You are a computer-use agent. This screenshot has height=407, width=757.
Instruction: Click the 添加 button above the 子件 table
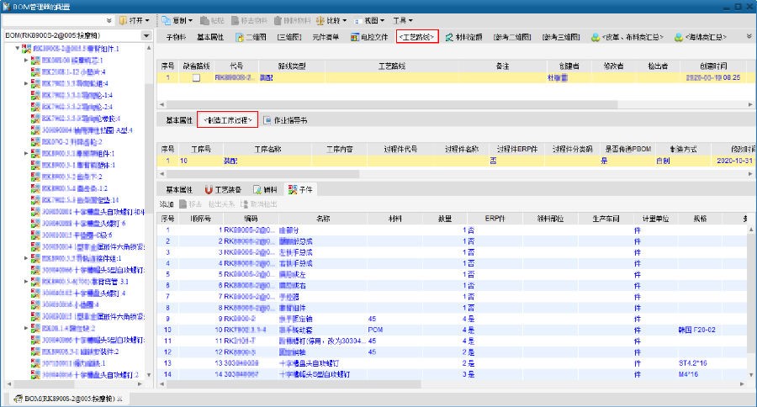[167, 204]
